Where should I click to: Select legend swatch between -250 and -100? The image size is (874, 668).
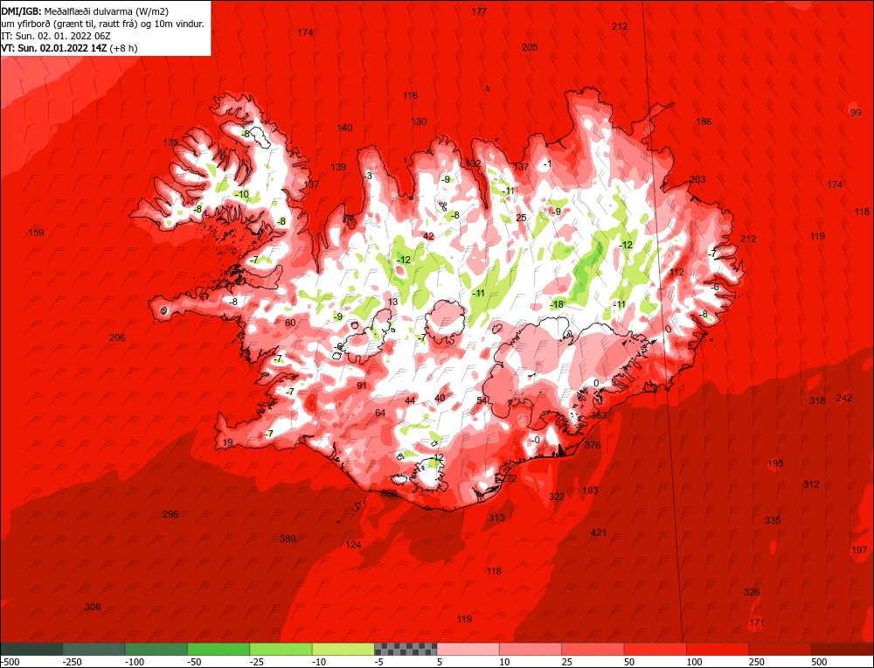(x=94, y=649)
